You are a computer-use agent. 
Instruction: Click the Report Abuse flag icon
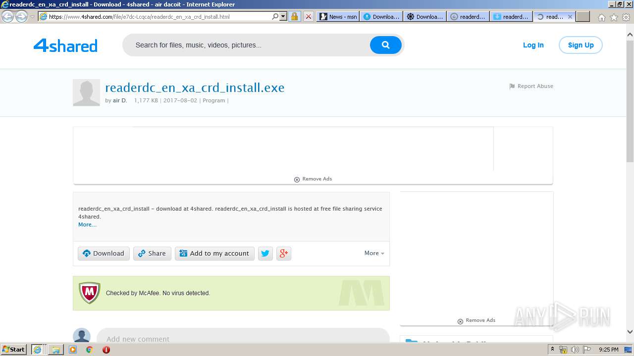pos(512,86)
